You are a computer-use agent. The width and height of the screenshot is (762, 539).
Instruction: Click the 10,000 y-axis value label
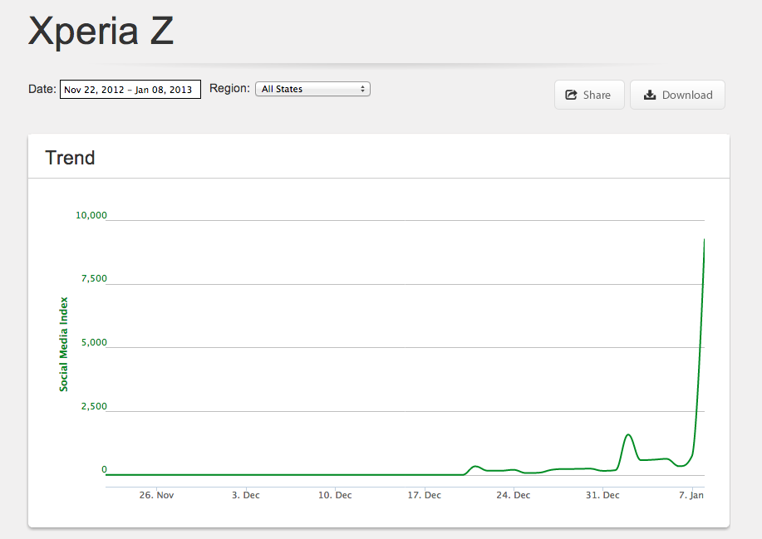point(91,215)
